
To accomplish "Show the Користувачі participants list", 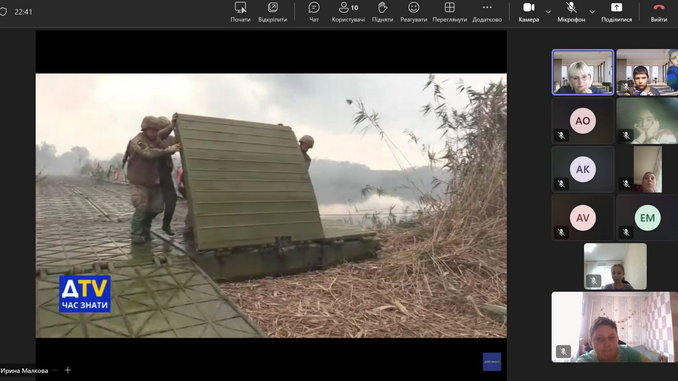I will tap(348, 12).
